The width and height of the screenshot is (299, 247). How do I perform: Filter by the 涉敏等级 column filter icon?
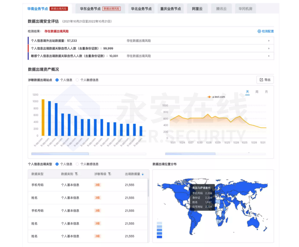coord(110,174)
